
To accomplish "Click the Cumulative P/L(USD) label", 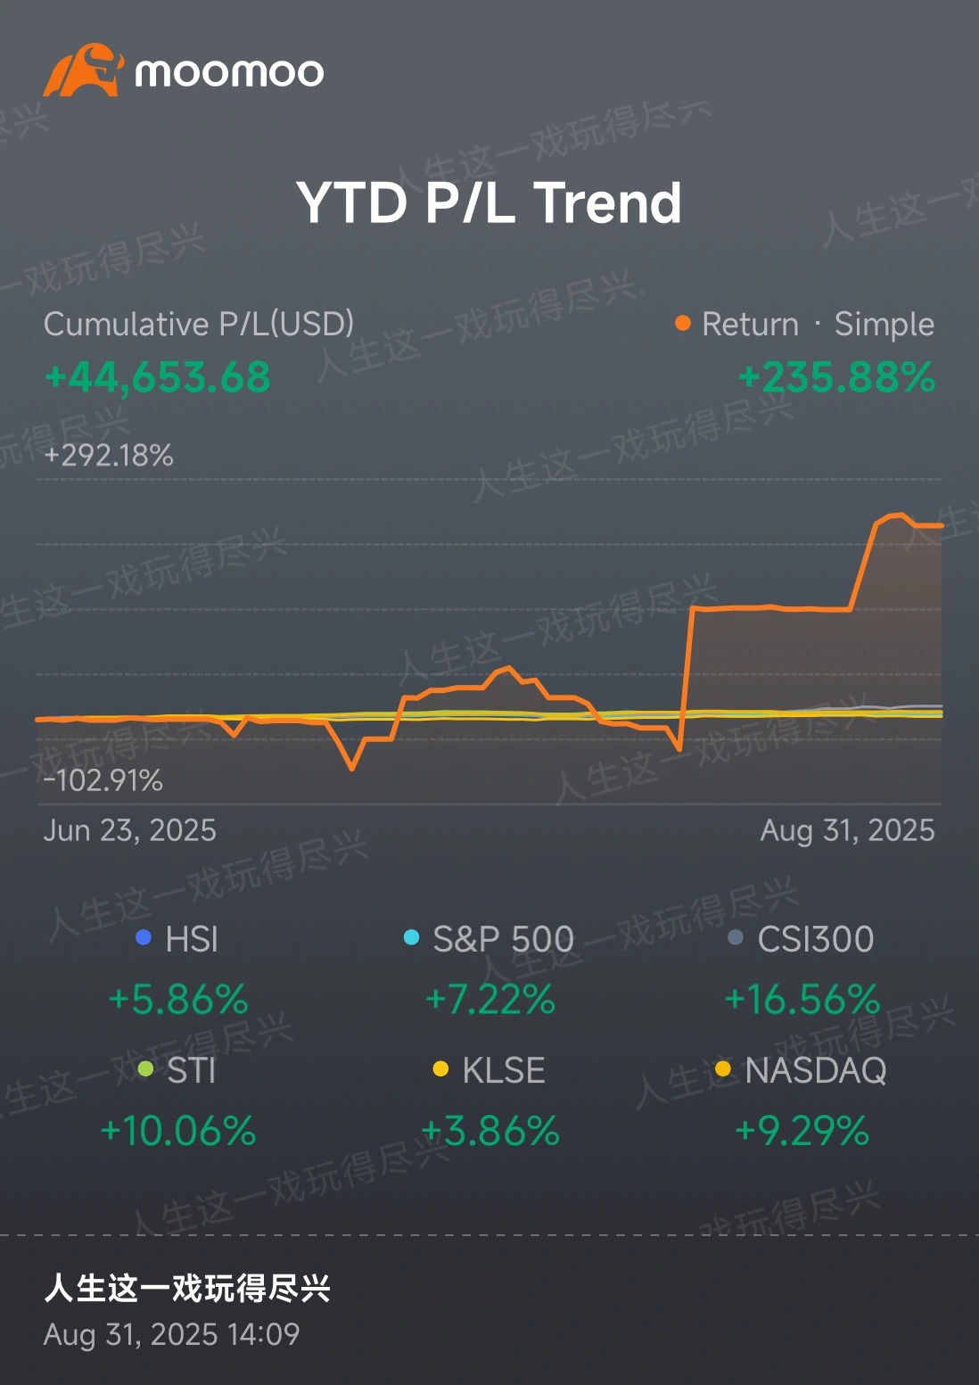I will (x=199, y=325).
